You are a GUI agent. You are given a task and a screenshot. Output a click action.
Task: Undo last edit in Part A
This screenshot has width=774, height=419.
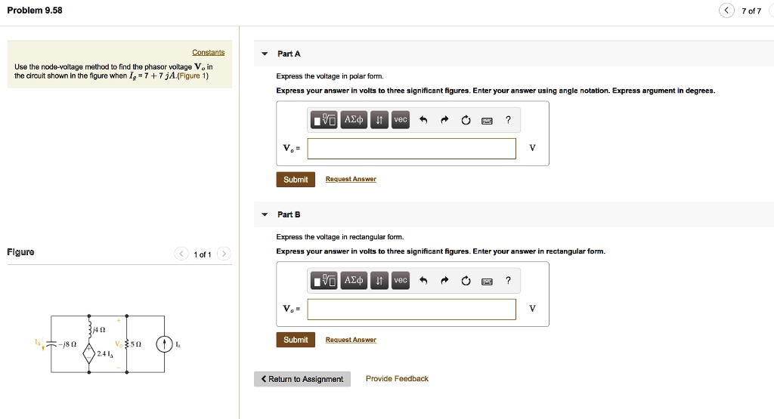tap(424, 120)
